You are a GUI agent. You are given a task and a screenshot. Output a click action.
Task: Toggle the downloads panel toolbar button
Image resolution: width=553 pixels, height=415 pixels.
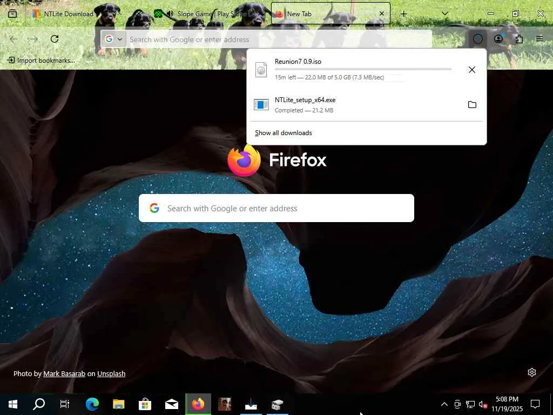point(477,39)
